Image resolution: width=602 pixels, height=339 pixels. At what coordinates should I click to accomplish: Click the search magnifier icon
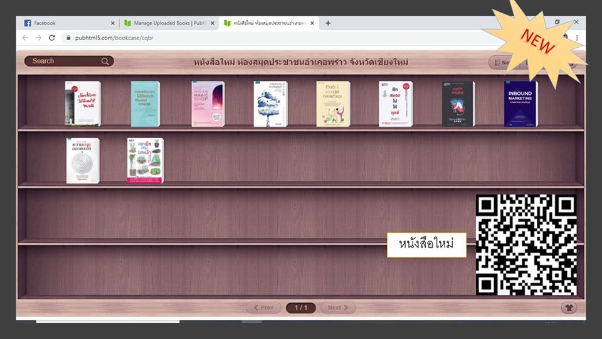tap(105, 61)
